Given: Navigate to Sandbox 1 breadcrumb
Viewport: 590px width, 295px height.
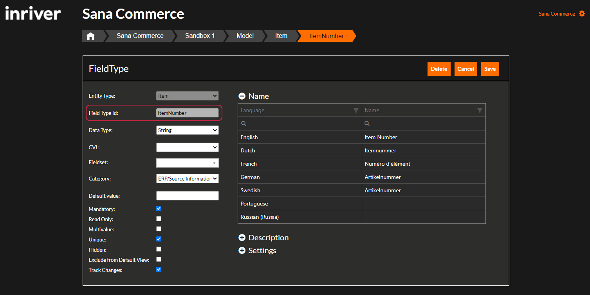Looking at the screenshot, I should (200, 36).
